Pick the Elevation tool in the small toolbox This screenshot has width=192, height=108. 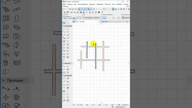pos(68,66)
